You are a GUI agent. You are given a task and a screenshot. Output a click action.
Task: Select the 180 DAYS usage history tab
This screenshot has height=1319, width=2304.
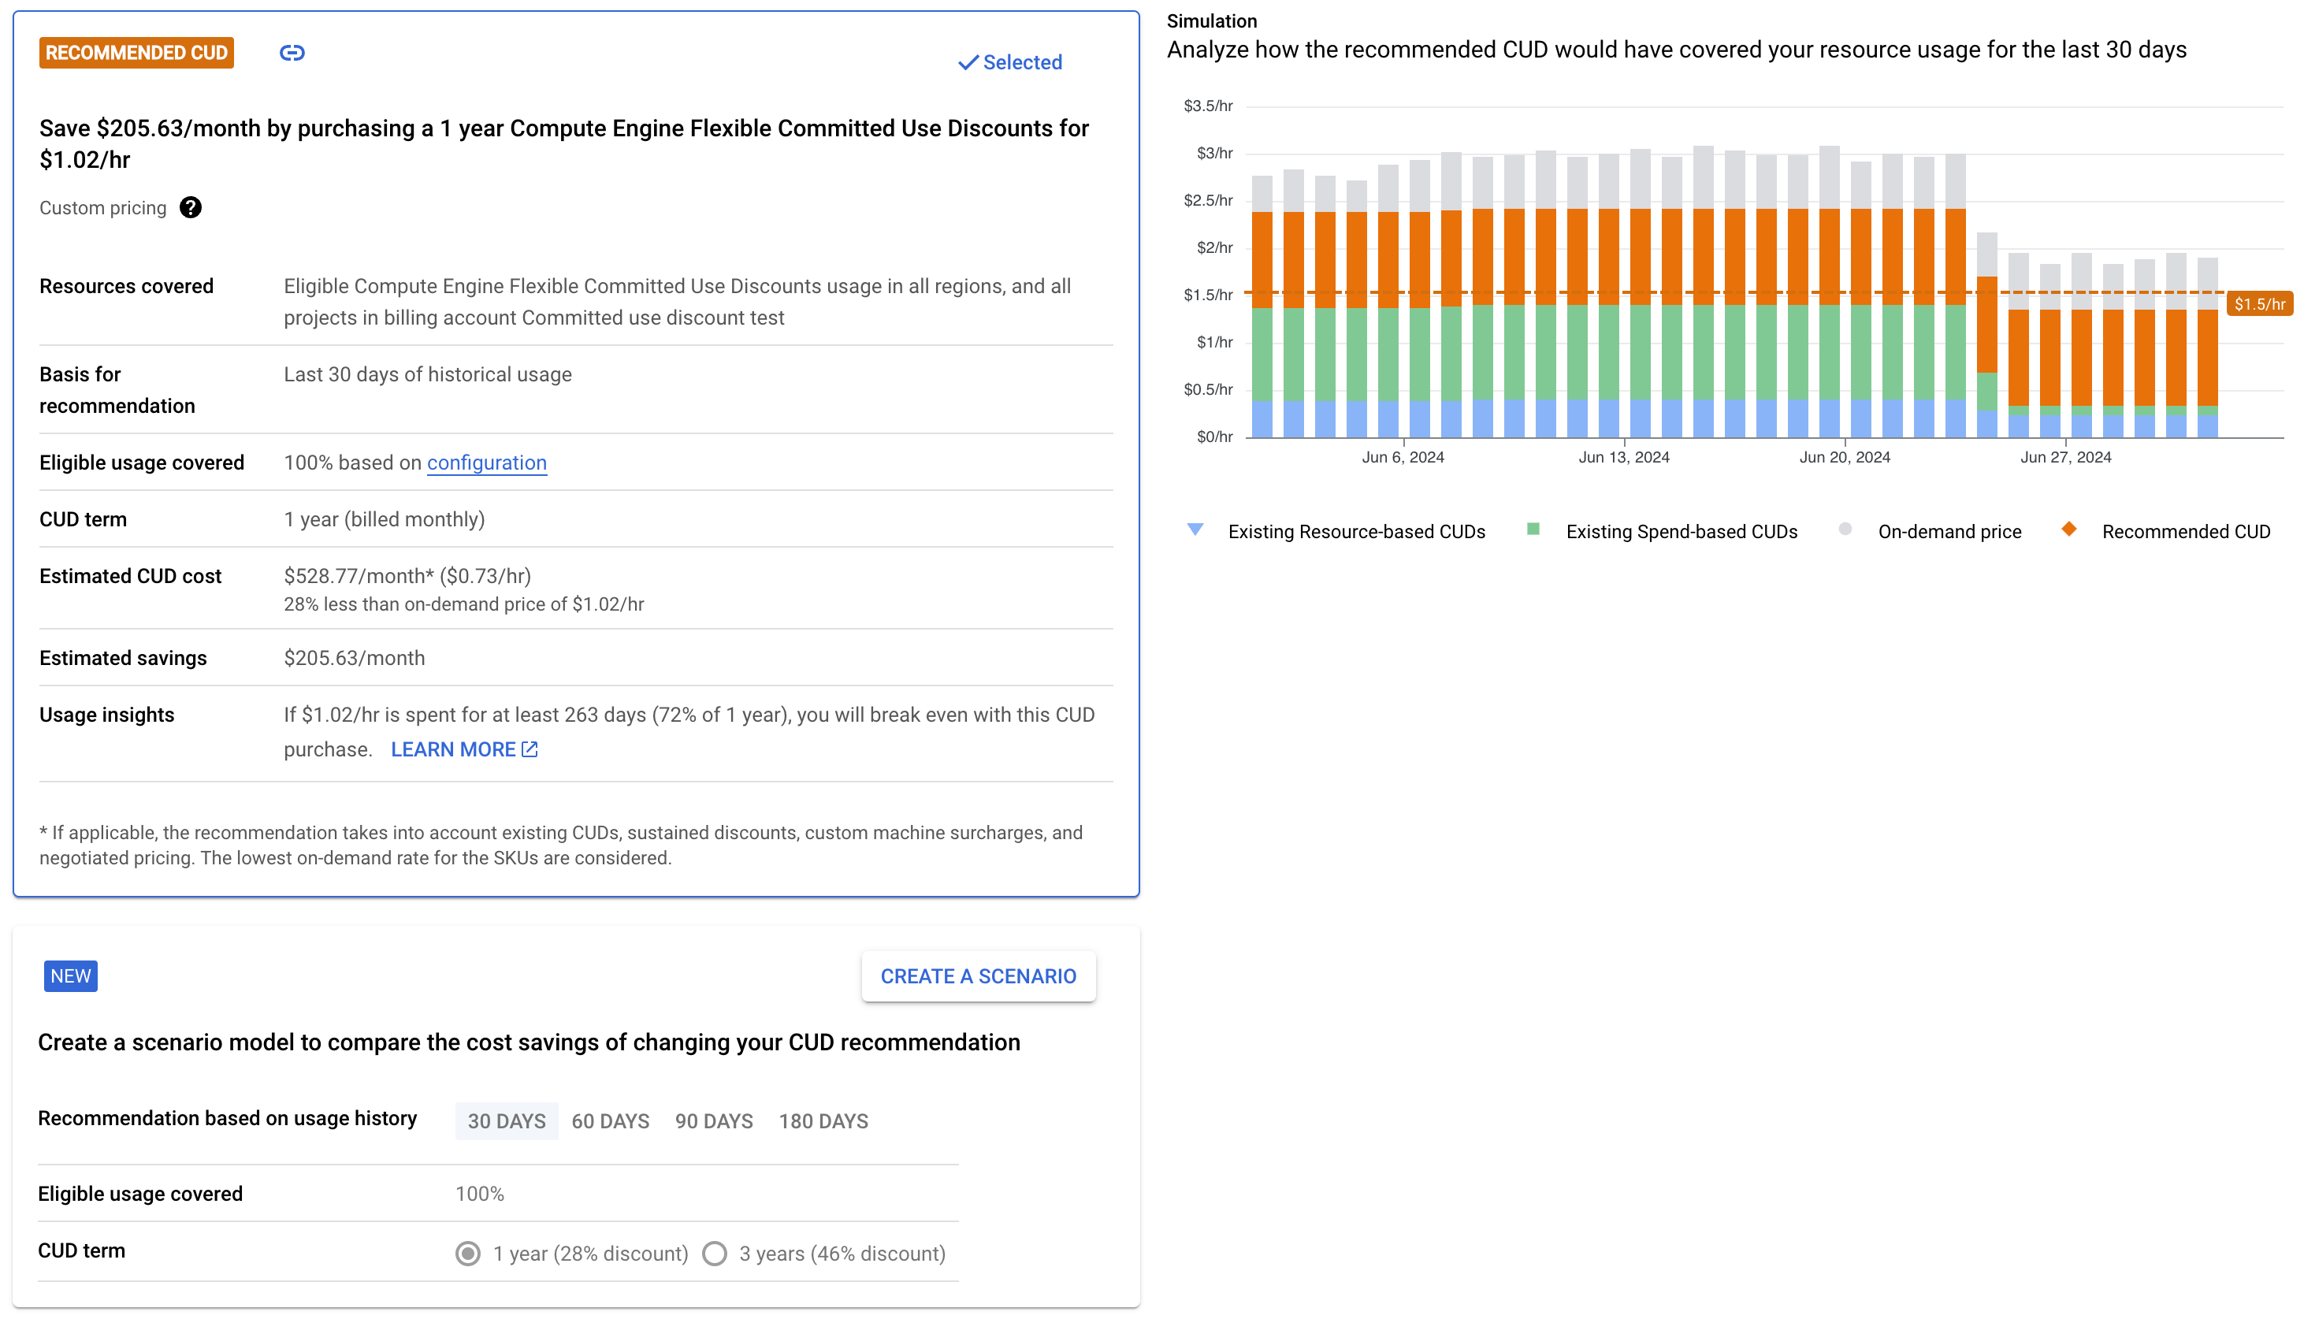click(x=824, y=1121)
